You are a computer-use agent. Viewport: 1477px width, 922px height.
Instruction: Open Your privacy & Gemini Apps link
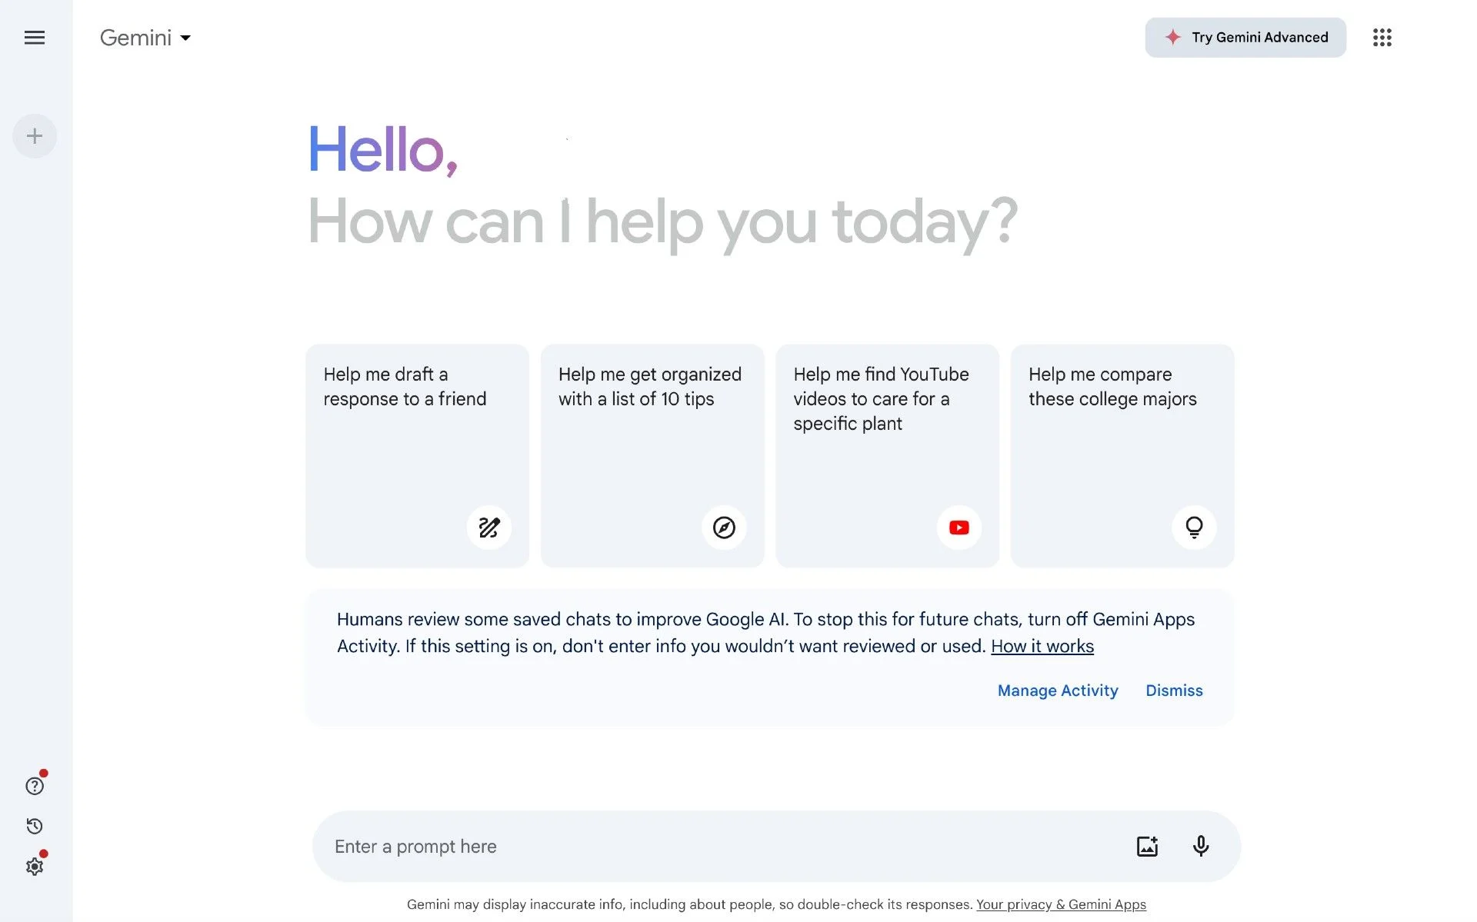1061,904
